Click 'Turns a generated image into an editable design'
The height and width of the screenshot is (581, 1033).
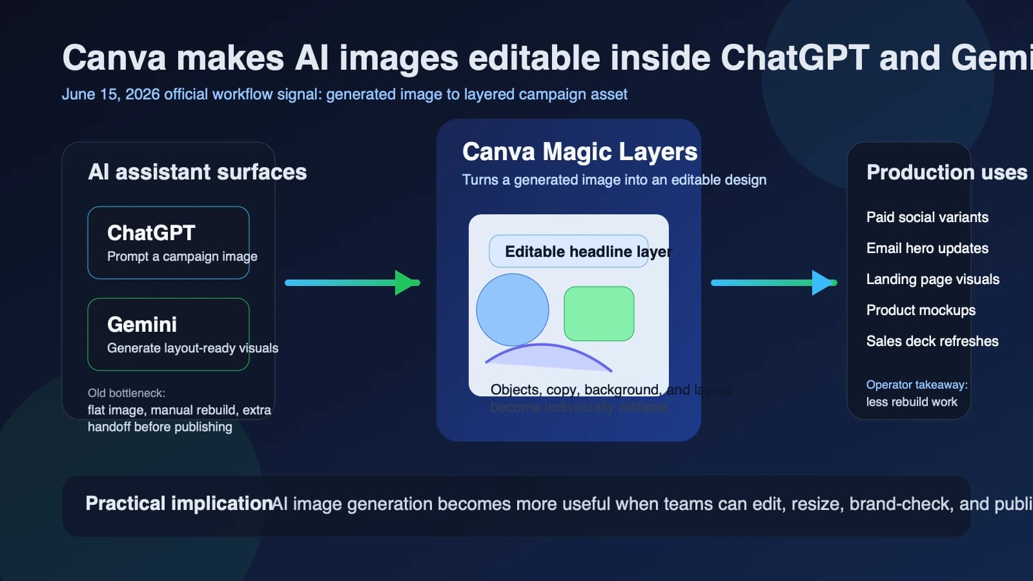point(614,179)
